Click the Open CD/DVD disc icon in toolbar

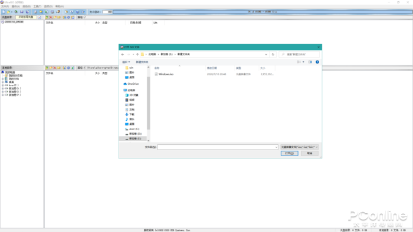16,12
